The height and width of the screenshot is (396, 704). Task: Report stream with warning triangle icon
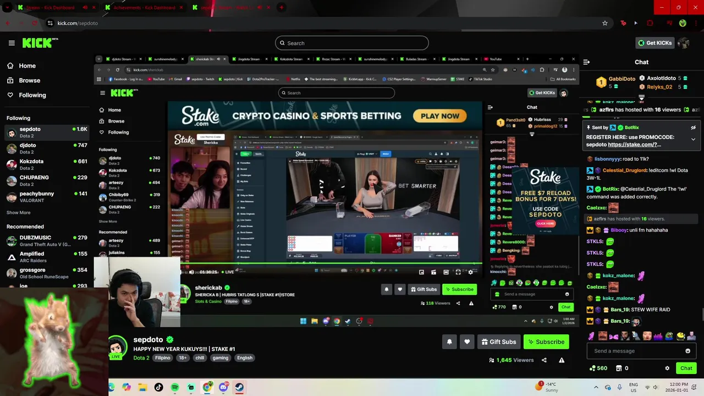point(562,360)
